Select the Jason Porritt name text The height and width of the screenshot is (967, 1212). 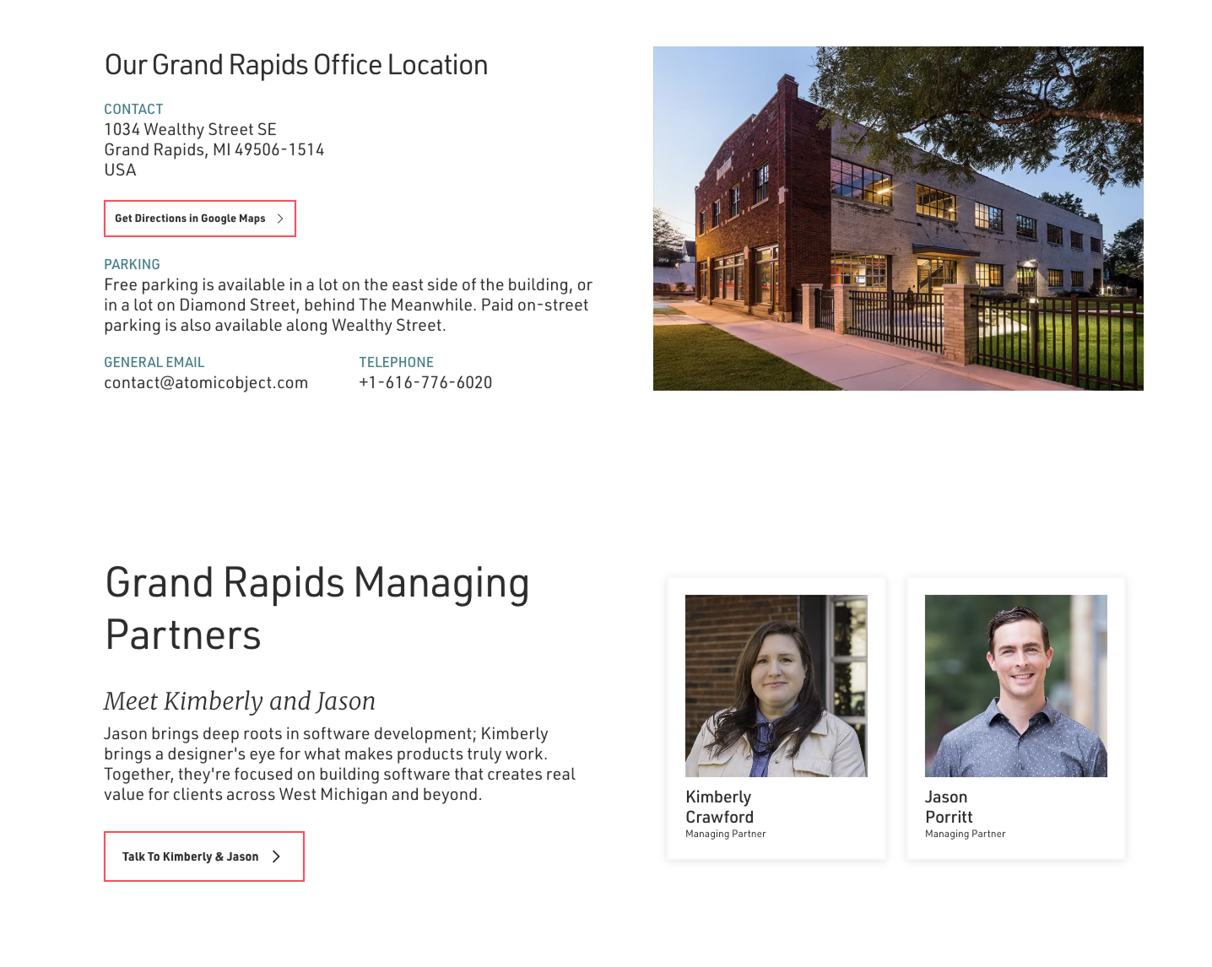(949, 807)
